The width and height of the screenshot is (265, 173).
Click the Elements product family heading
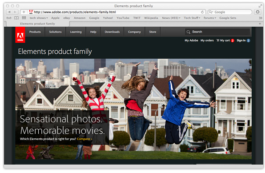(x=55, y=52)
